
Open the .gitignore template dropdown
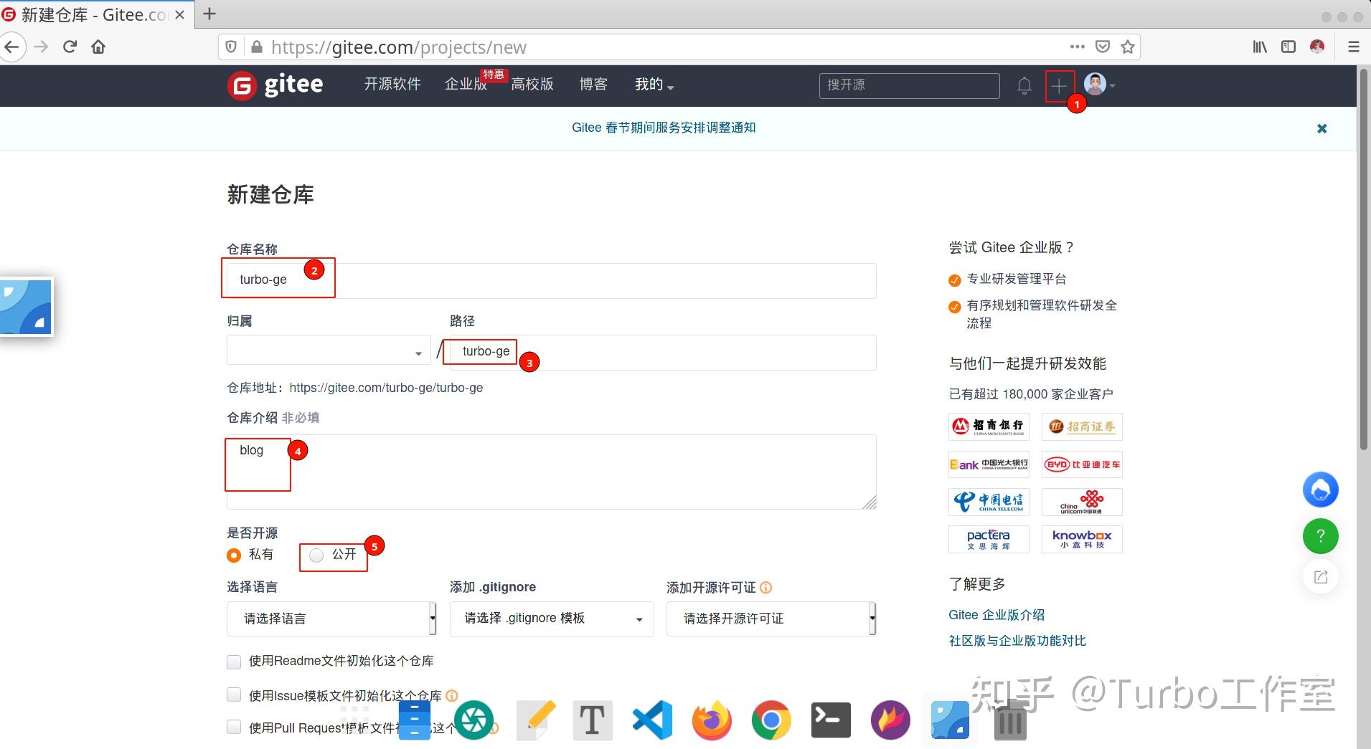[x=550, y=618]
